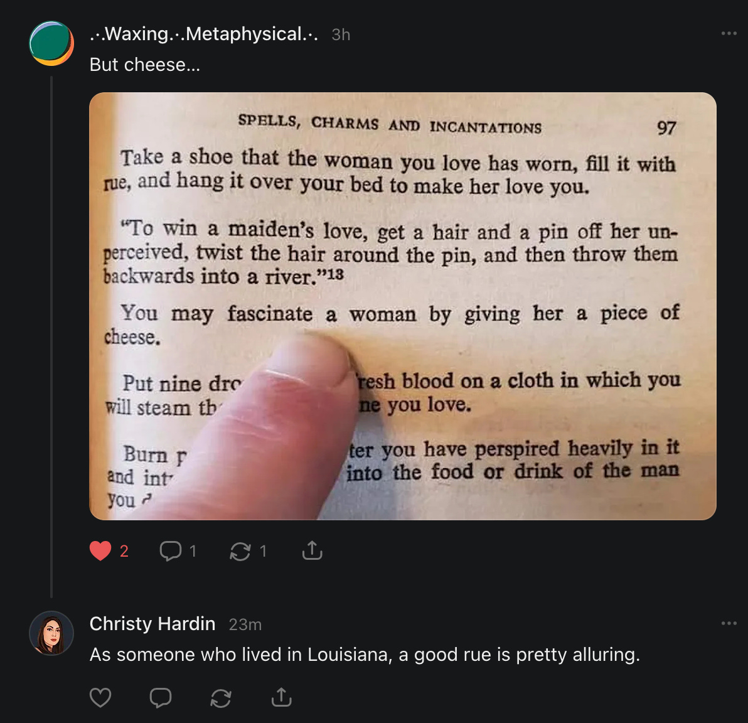Visit Christy Hardin's profile name link

pyautogui.click(x=152, y=624)
